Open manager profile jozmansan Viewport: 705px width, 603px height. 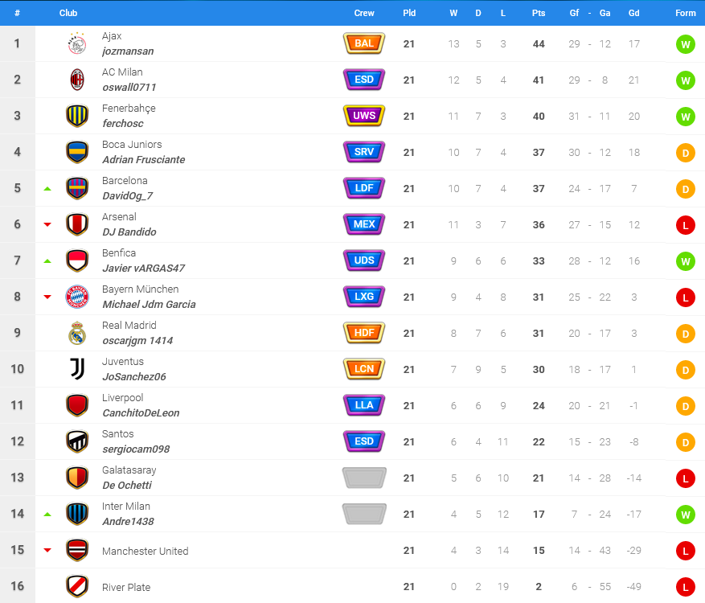(x=128, y=51)
